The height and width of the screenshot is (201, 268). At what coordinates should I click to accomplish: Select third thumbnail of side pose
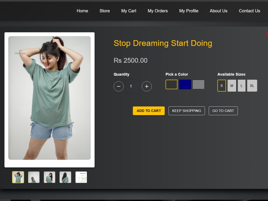pos(49,177)
